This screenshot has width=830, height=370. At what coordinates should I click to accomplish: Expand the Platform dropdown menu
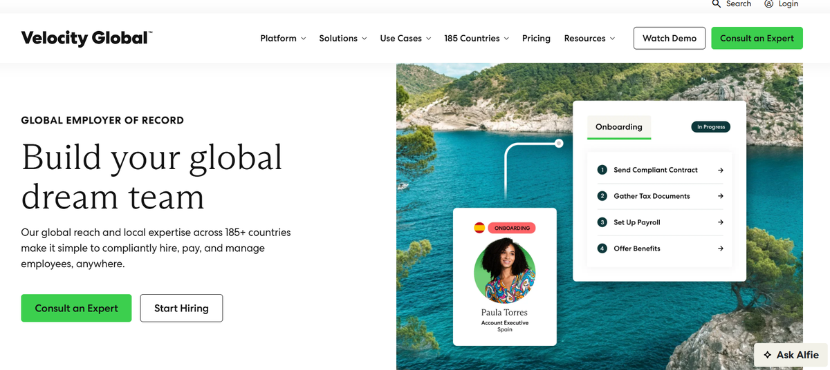click(283, 39)
